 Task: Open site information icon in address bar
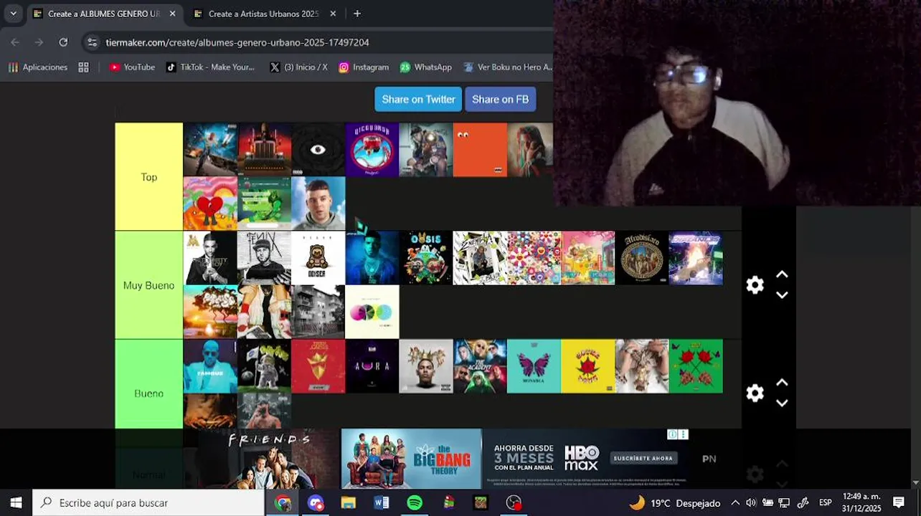point(92,42)
